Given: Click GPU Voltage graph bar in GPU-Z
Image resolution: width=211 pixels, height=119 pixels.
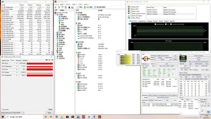Looking at the screenshot, I should click(x=40, y=72).
